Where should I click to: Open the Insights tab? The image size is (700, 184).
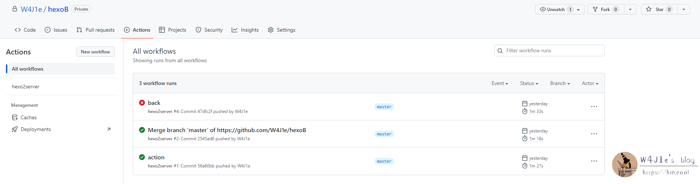point(245,30)
